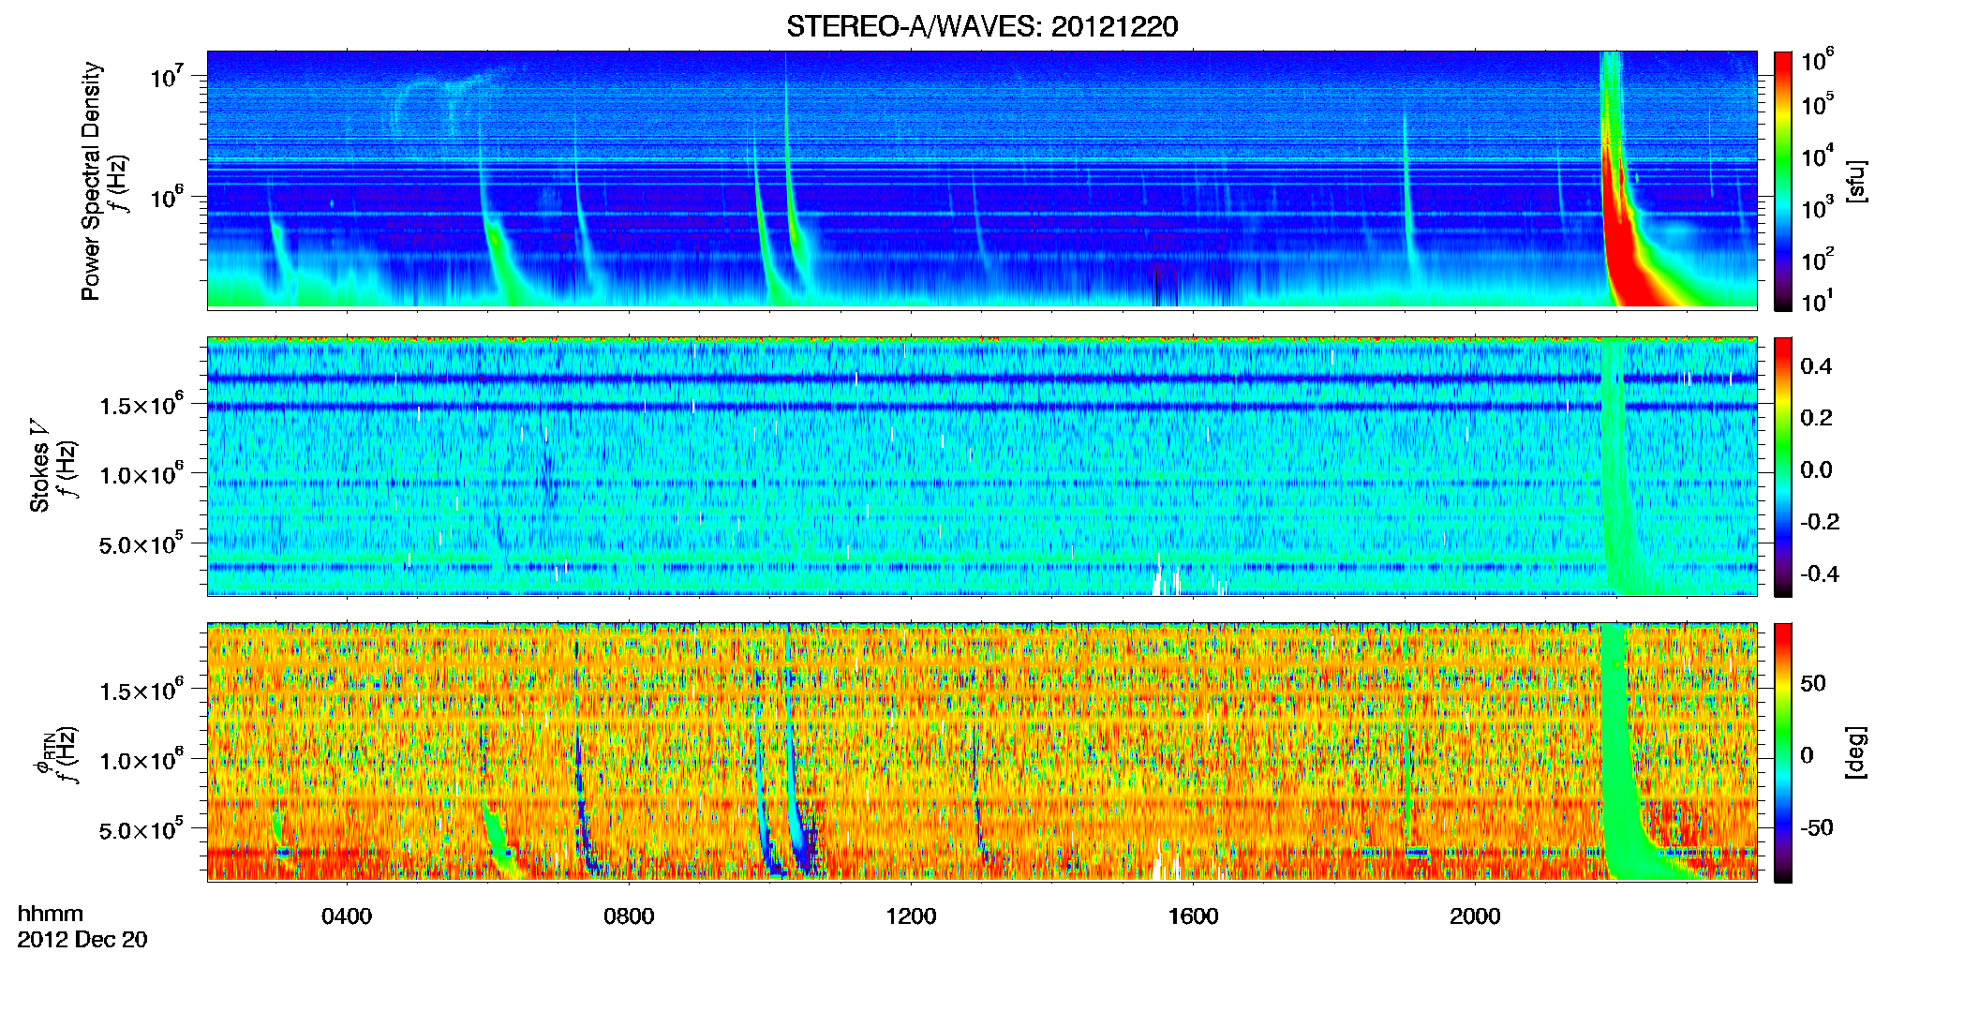1964x1012 pixels.
Task: Click the Stokes V colorbar
Action: pyautogui.click(x=1783, y=467)
